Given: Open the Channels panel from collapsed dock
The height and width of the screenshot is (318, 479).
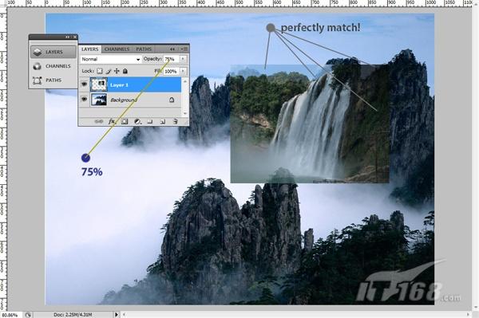Looking at the screenshot, I should (53, 66).
